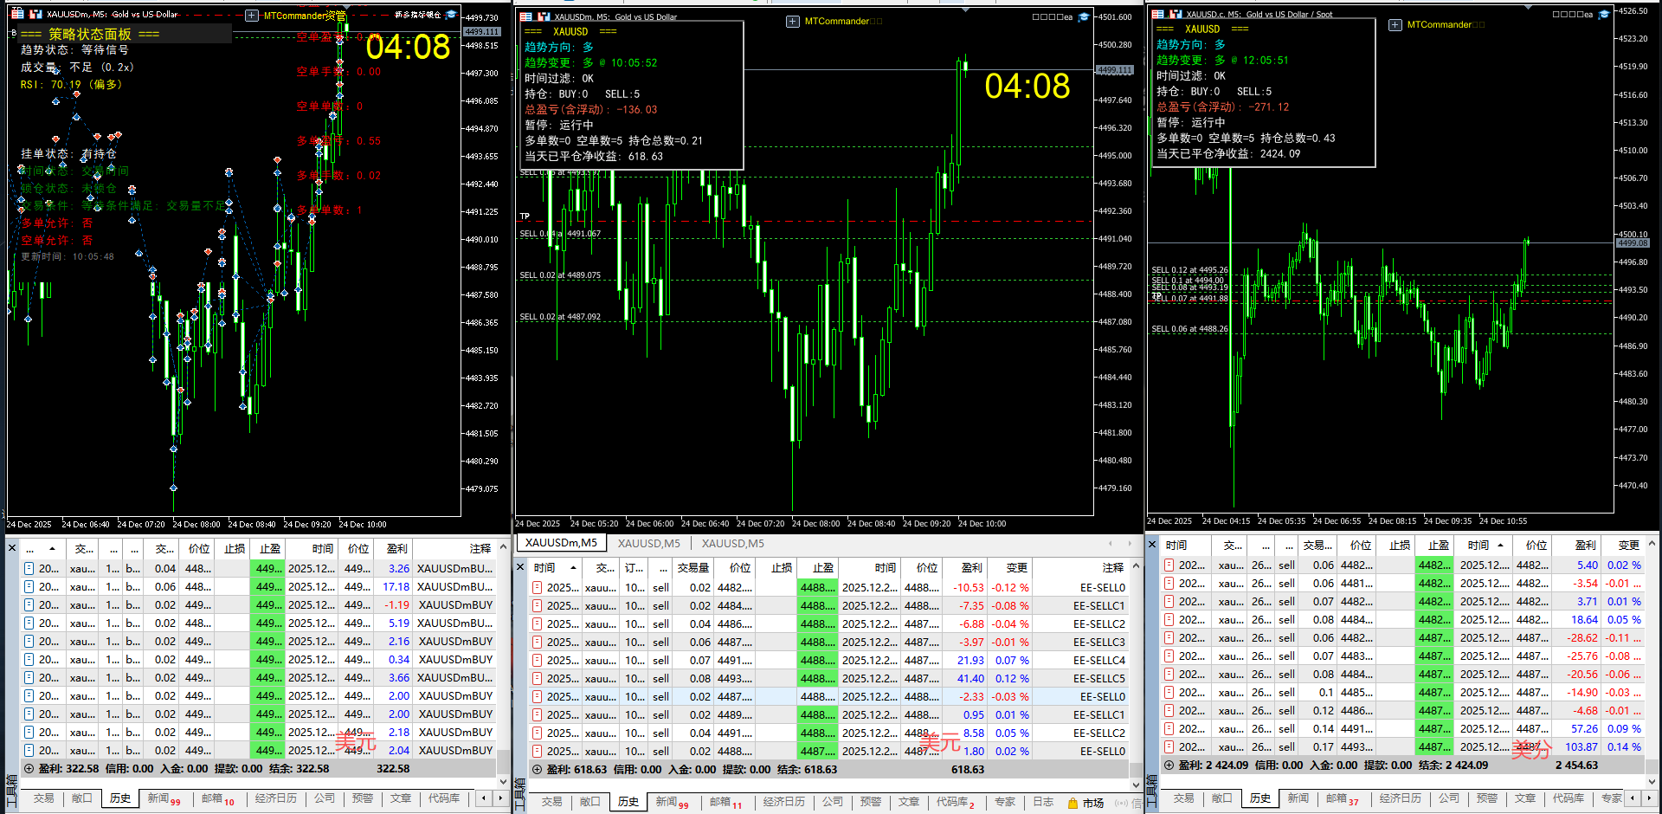
Task: Sort the left history table by 注释 column
Action: point(455,548)
